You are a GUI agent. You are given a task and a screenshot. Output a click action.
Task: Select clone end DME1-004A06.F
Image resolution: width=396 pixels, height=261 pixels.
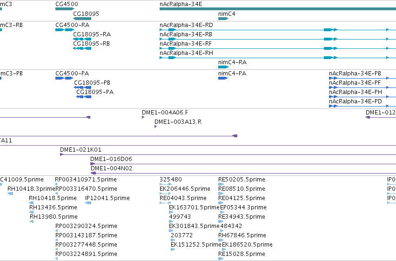click(x=143, y=117)
